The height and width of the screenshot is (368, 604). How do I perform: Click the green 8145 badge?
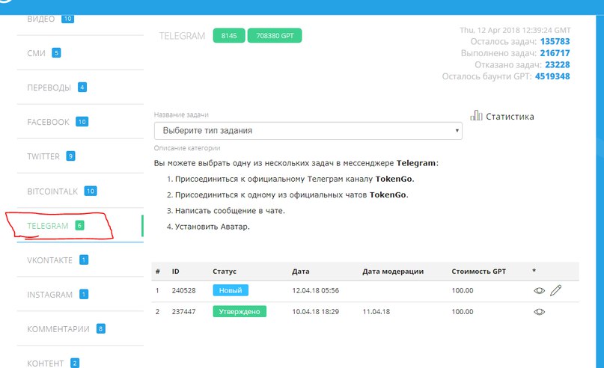click(x=229, y=36)
